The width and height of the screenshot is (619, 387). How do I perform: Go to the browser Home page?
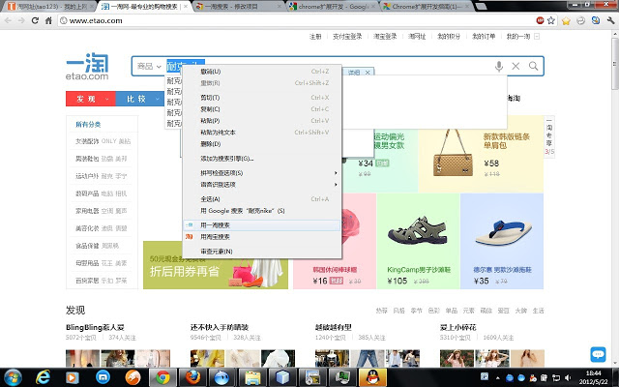(x=48, y=20)
